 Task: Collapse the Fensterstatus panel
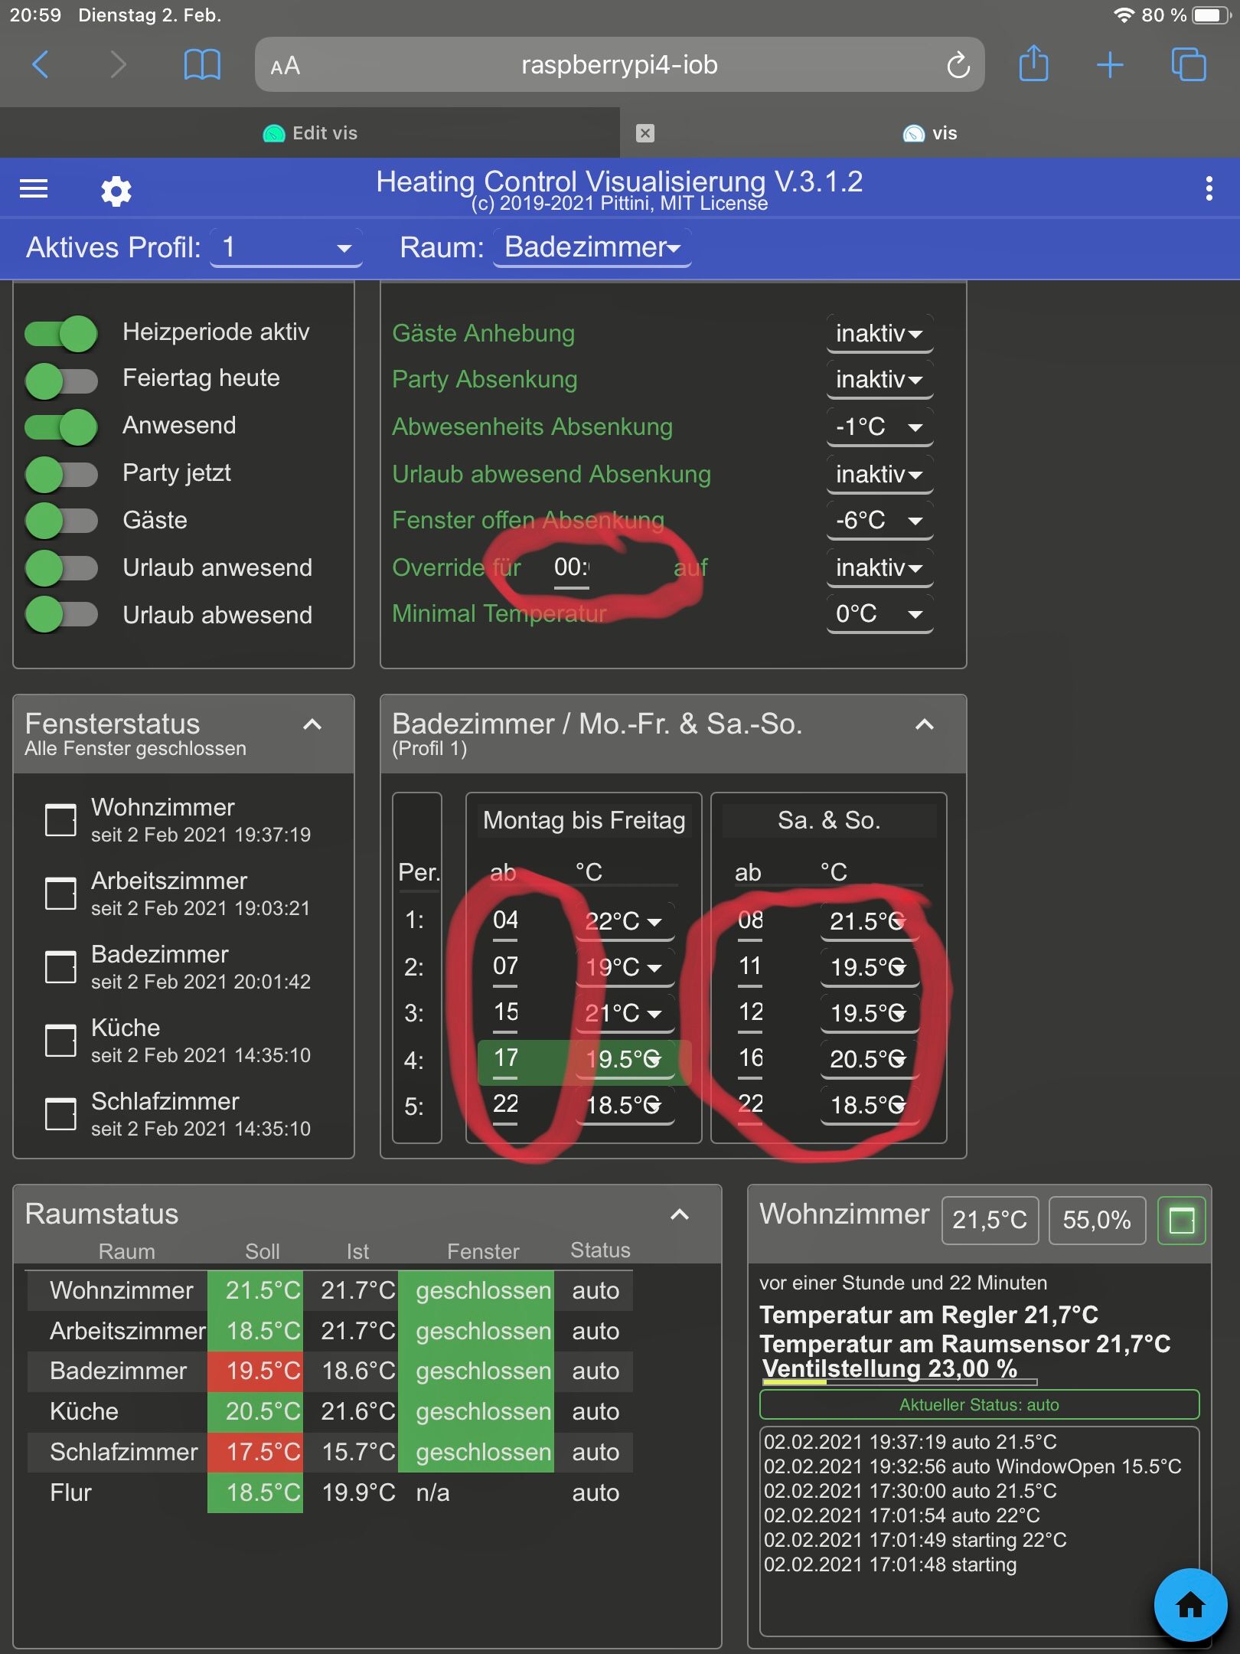pos(312,724)
